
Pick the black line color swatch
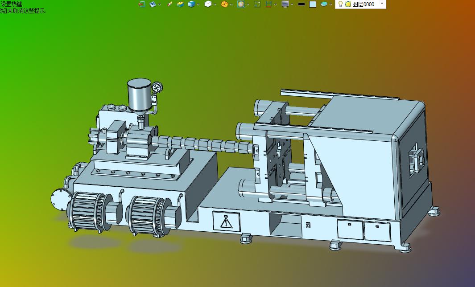pos(302,4)
